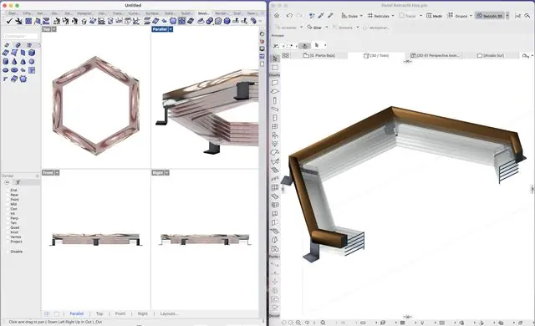Open the Front viewport title dropdown
The width and height of the screenshot is (535, 326).
tap(57, 173)
